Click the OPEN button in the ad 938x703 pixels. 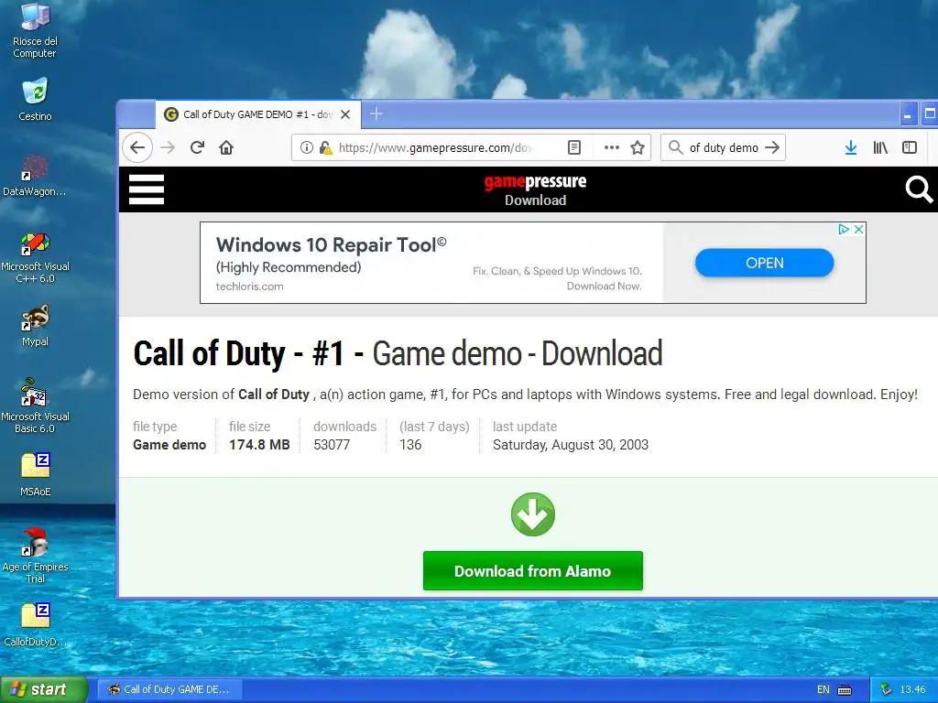click(764, 263)
